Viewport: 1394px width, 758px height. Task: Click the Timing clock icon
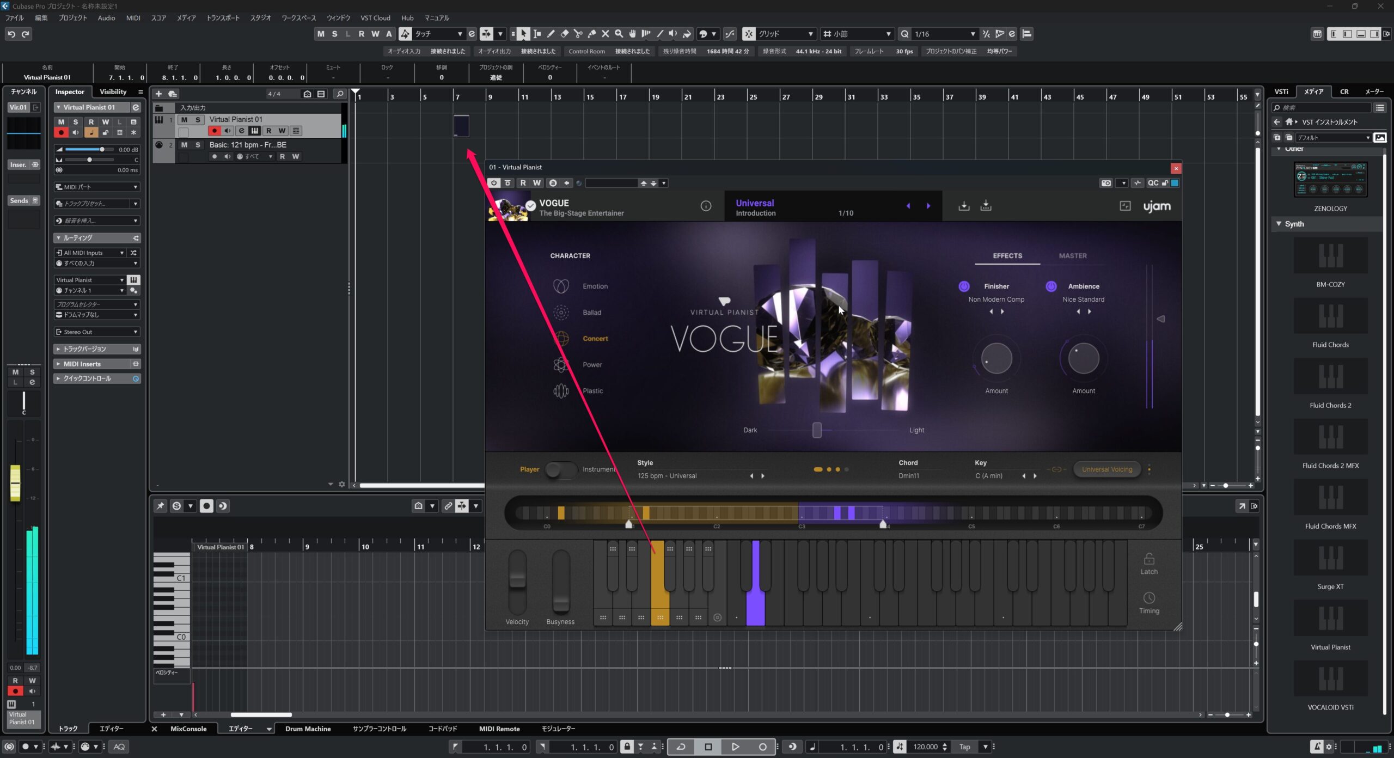[x=1149, y=598]
